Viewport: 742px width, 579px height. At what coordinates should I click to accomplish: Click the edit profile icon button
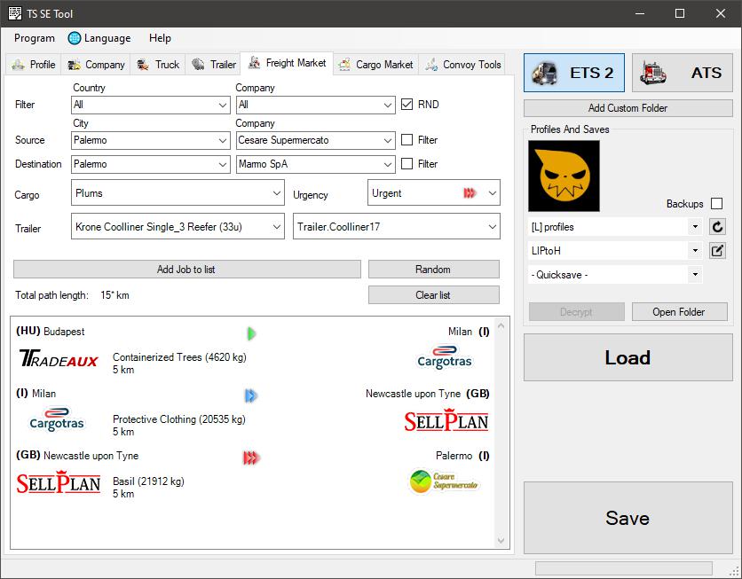point(717,251)
